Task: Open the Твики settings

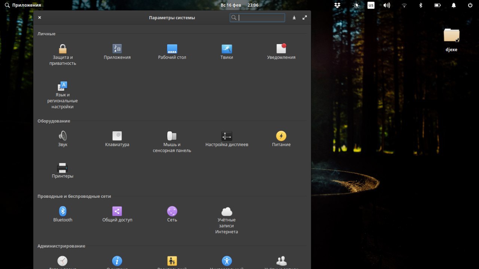Action: [227, 52]
